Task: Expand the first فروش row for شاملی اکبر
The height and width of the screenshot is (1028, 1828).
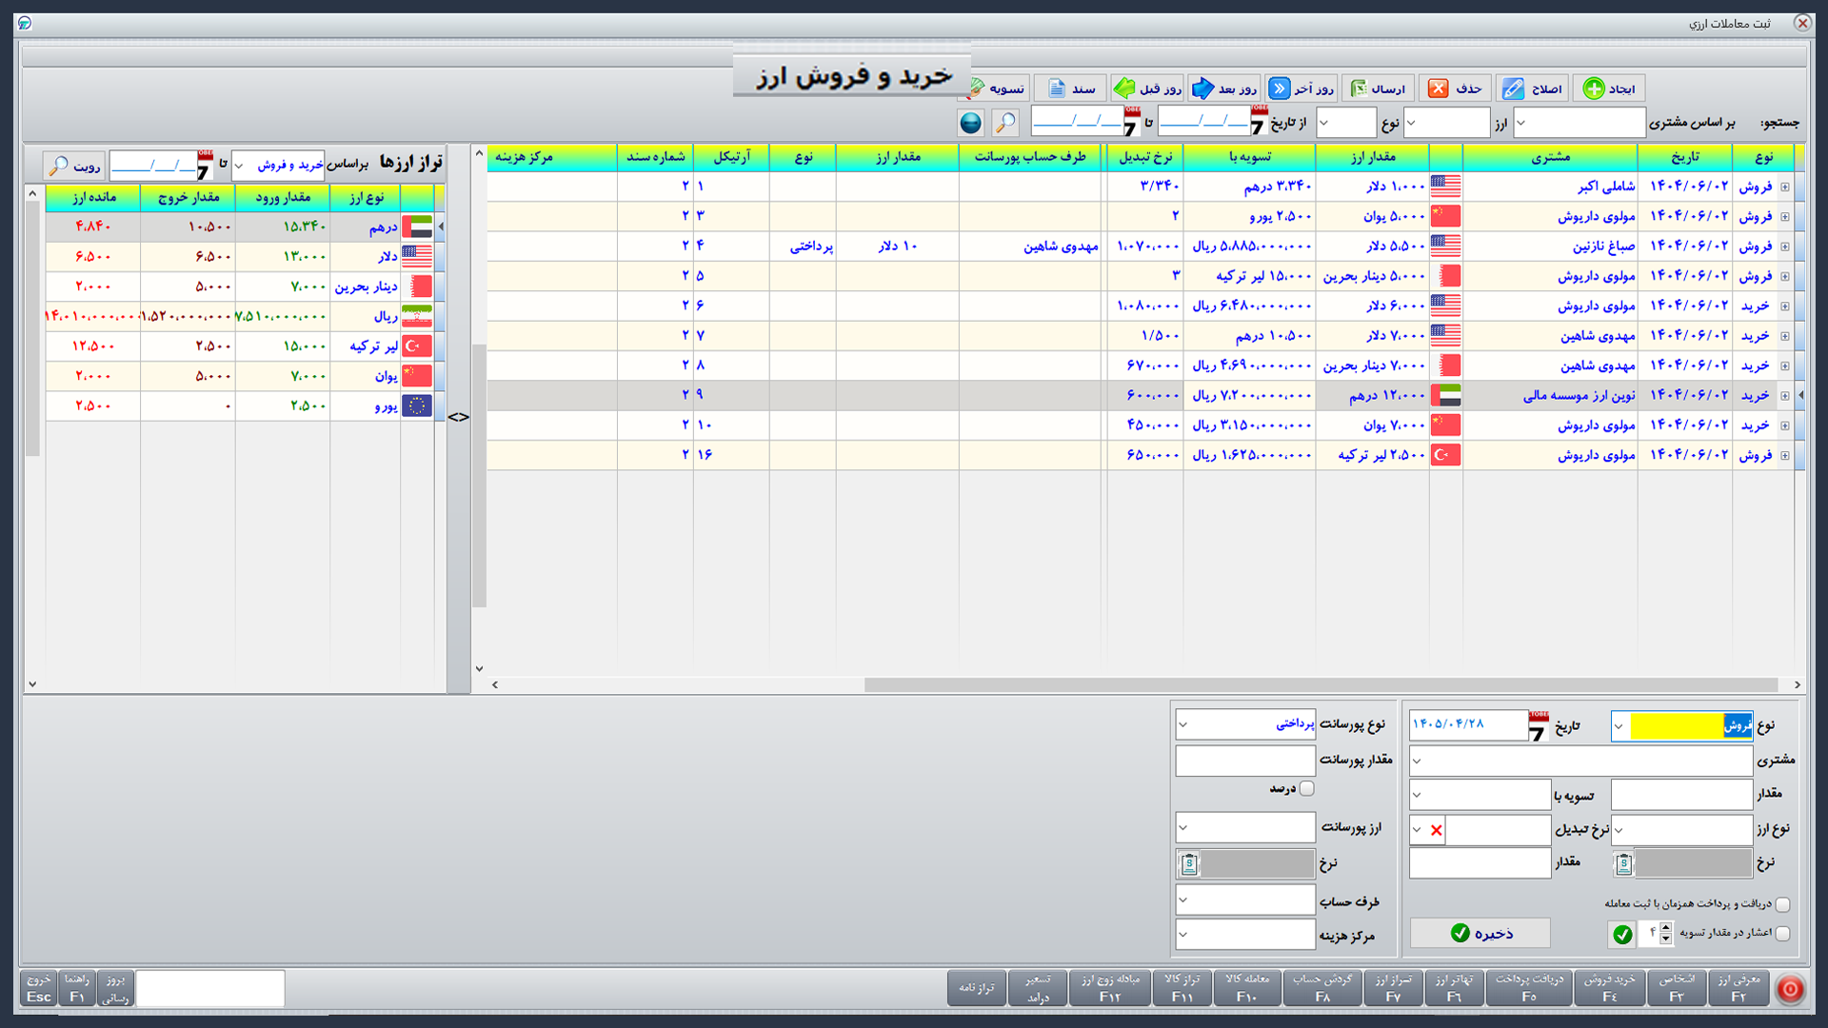Action: pos(1785,187)
